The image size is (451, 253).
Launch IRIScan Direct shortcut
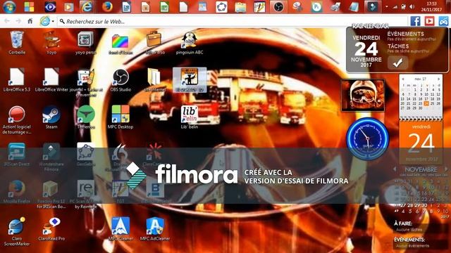(x=17, y=155)
